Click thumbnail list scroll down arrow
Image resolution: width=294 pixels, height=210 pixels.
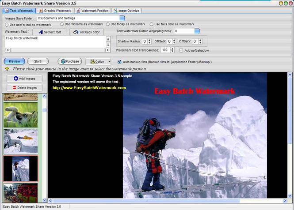44,200
